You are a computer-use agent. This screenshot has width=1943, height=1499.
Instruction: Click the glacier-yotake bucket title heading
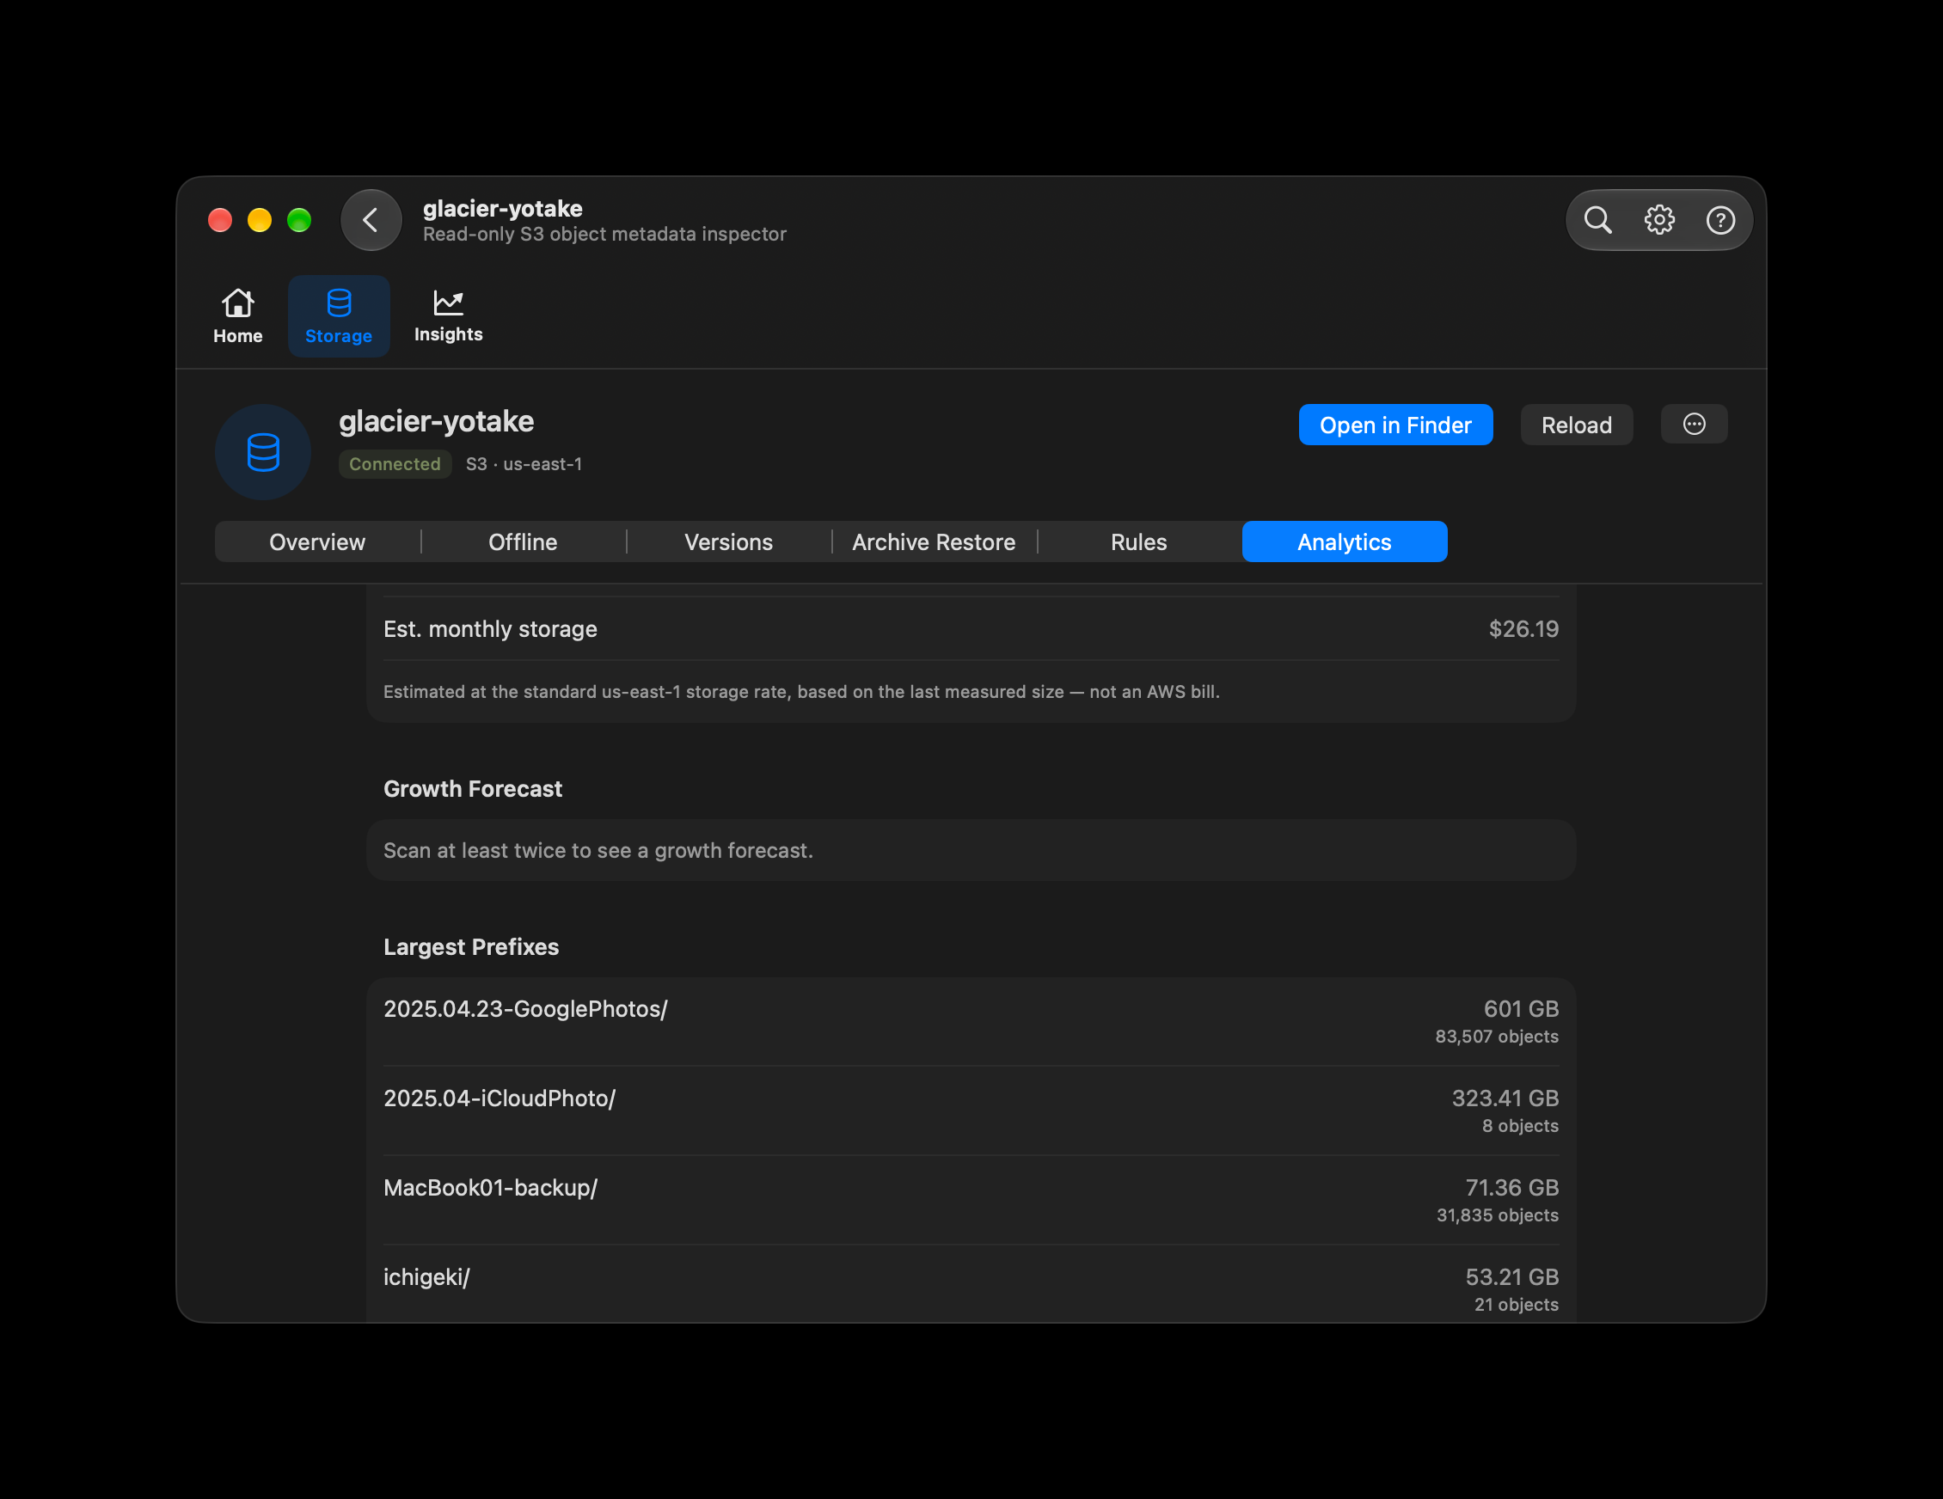click(x=436, y=421)
